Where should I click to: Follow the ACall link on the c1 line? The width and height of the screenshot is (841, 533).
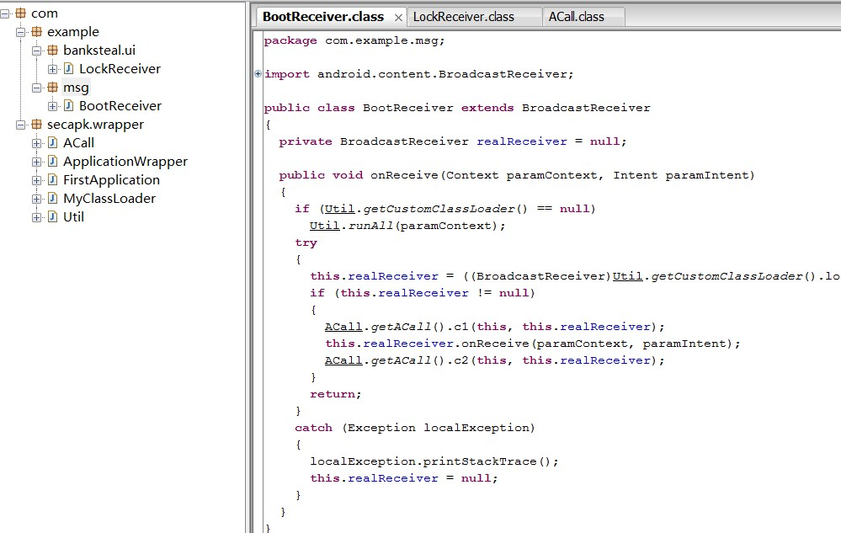[x=343, y=327]
